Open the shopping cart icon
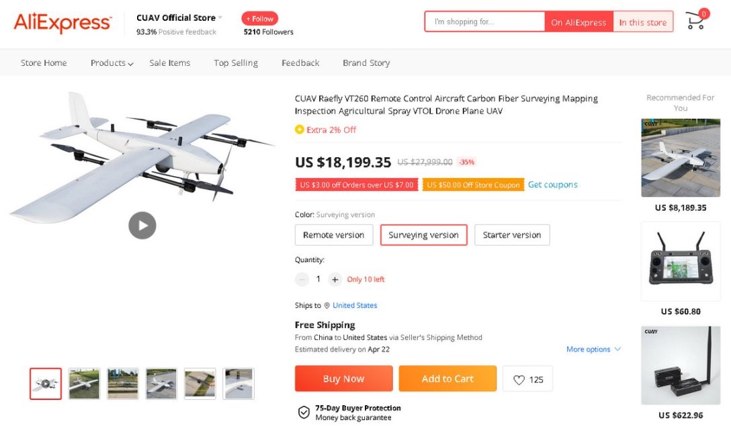731x426 pixels. coord(695,21)
